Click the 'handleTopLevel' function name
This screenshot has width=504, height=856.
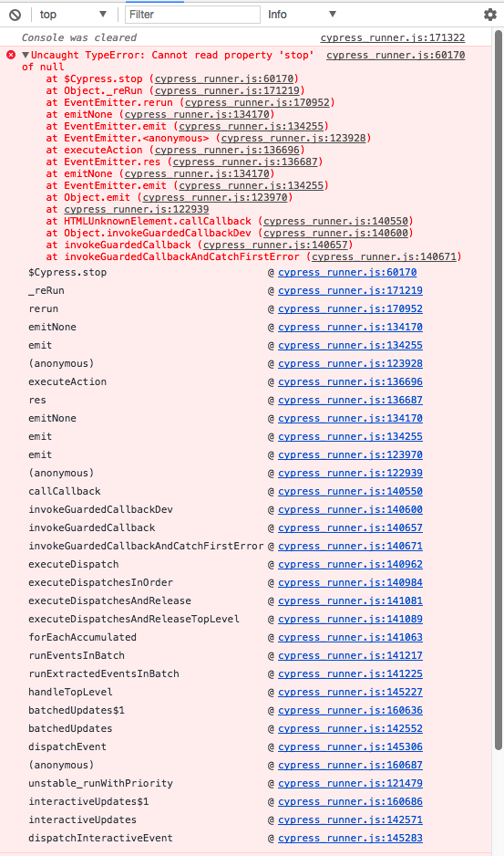70,693
